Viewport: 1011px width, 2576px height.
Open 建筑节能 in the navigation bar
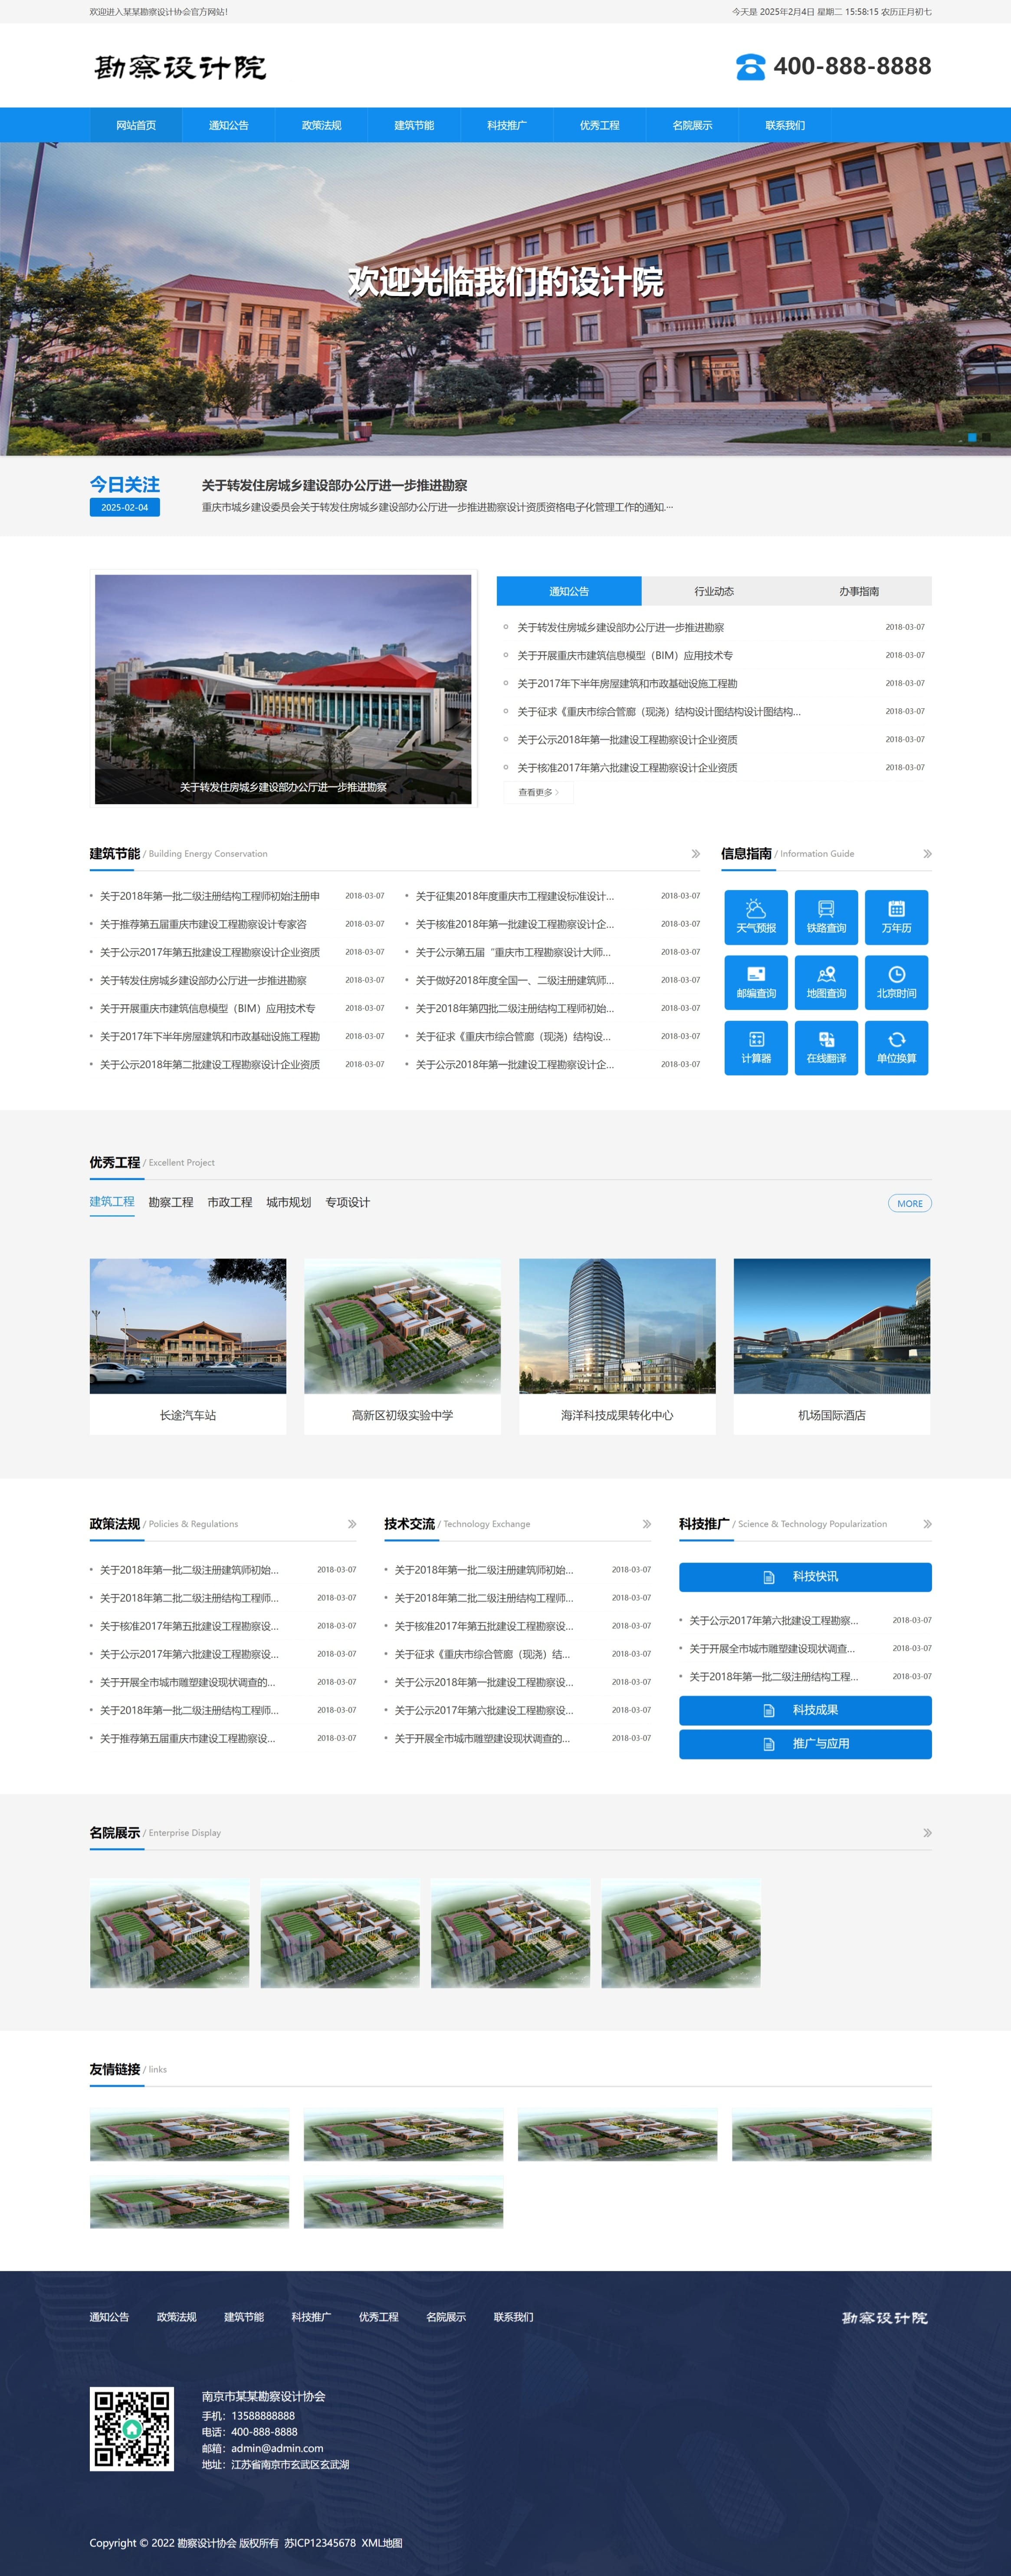(414, 125)
